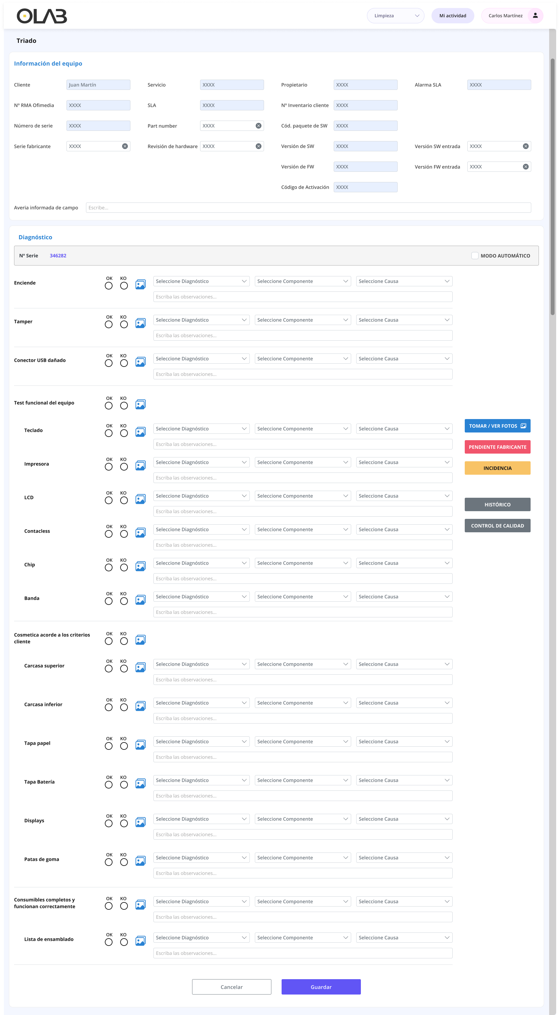The height and width of the screenshot is (1015, 560).
Task: Click the Tomar / Ver Fotos button
Action: click(x=497, y=426)
